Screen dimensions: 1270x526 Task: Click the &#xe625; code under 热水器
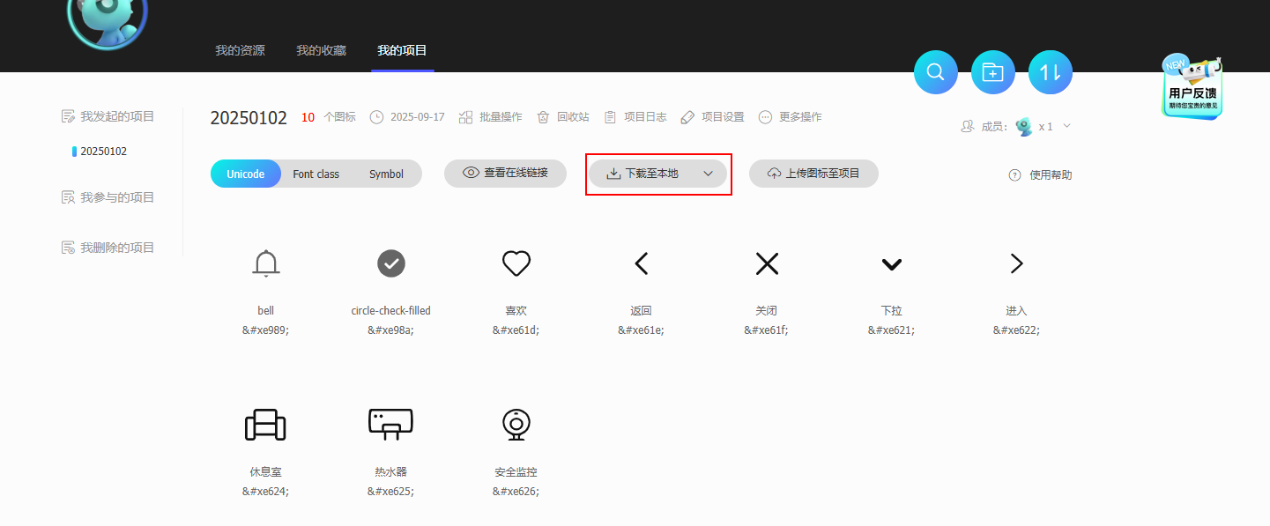390,492
